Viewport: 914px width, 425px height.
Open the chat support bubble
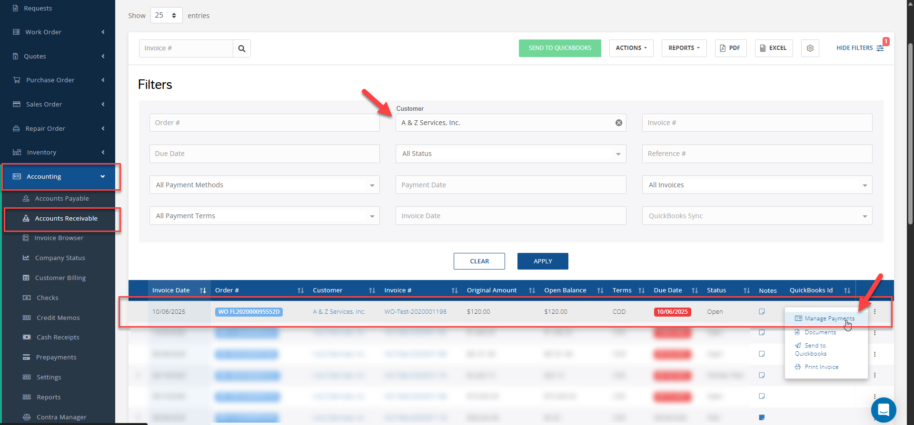883,410
